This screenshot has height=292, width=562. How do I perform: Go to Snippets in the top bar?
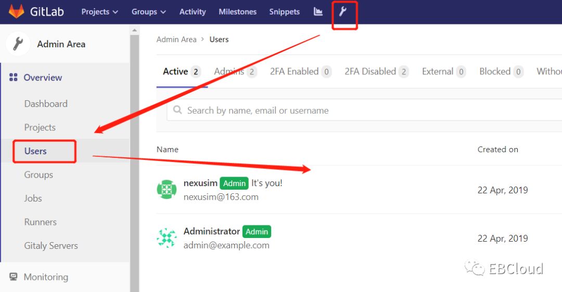click(x=284, y=11)
